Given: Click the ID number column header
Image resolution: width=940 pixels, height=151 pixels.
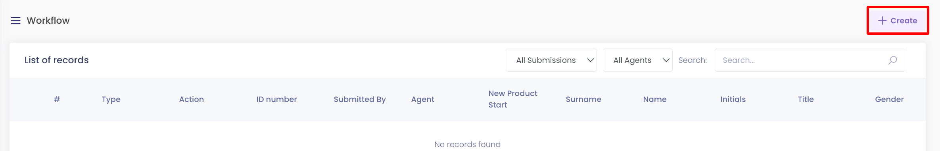Looking at the screenshot, I should click(276, 99).
